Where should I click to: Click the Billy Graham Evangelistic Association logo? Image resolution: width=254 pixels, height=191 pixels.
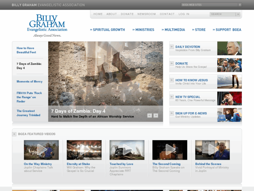click(x=47, y=26)
